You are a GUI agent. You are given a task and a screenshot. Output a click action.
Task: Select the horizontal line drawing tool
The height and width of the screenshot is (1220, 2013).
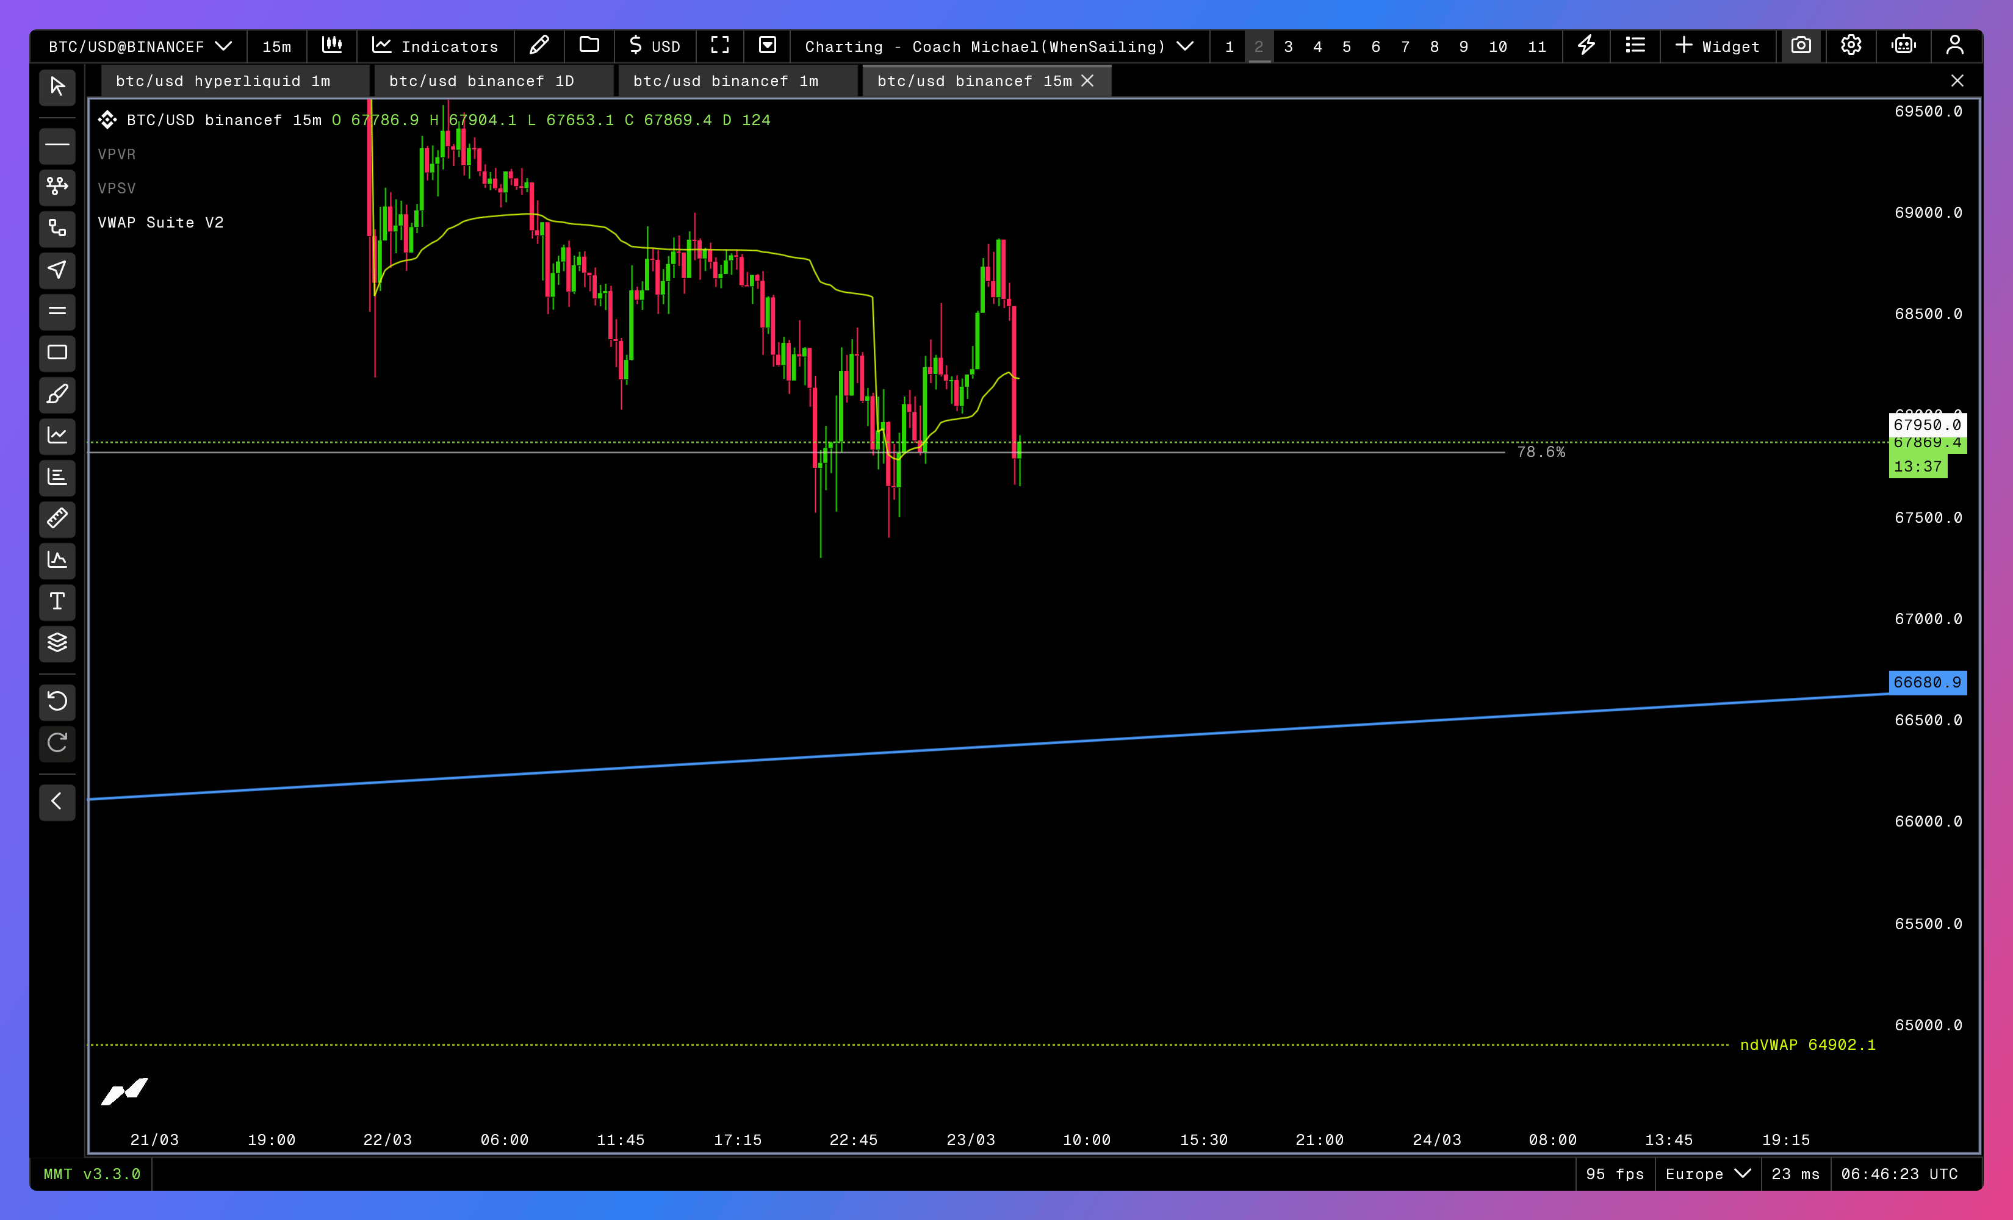coord(57,145)
